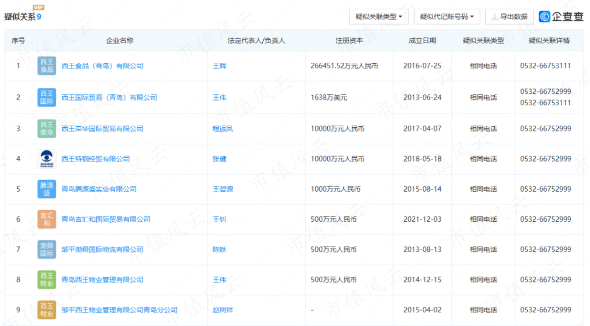Click the VIP badge next to 疑似关系
The width and height of the screenshot is (590, 326).
(x=38, y=8)
